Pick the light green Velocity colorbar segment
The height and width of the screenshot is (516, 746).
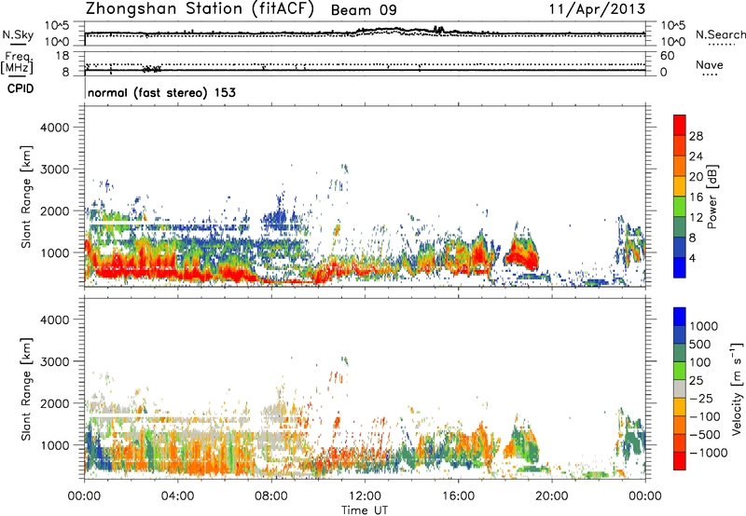coord(680,371)
